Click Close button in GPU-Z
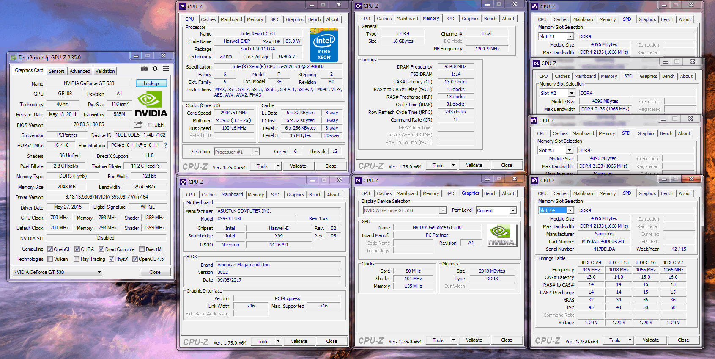 coord(155,272)
